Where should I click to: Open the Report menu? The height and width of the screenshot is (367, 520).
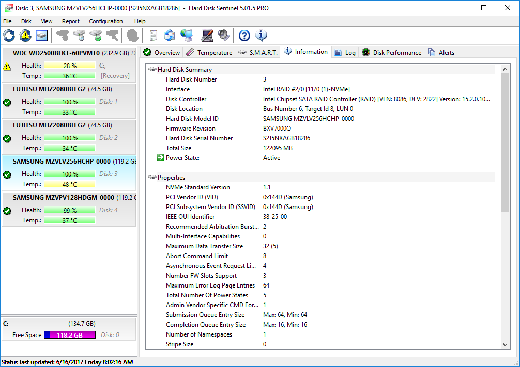tap(71, 21)
